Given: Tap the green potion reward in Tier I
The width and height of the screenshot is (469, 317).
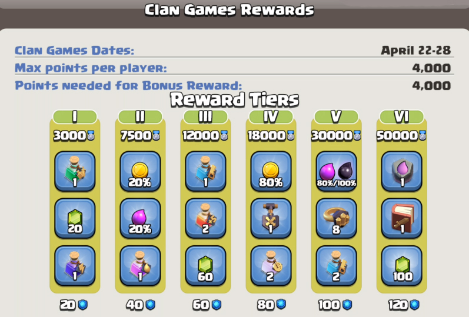Looking at the screenshot, I should 75,171.
